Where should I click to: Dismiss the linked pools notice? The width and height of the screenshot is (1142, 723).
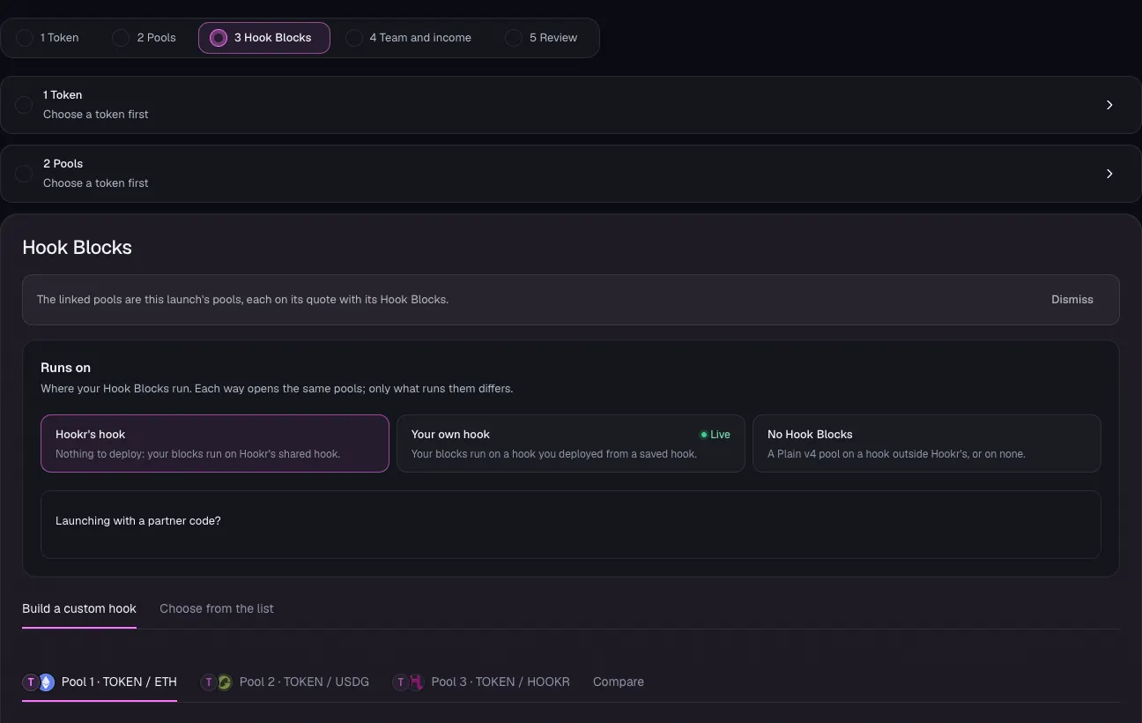[1072, 300]
